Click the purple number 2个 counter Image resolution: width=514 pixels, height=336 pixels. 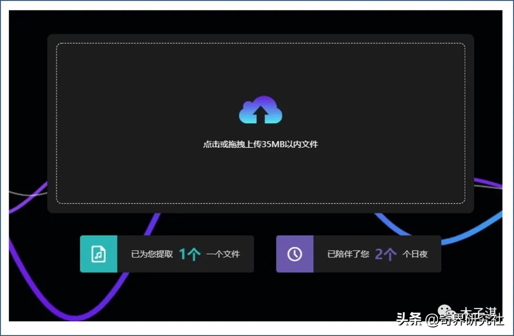point(385,254)
